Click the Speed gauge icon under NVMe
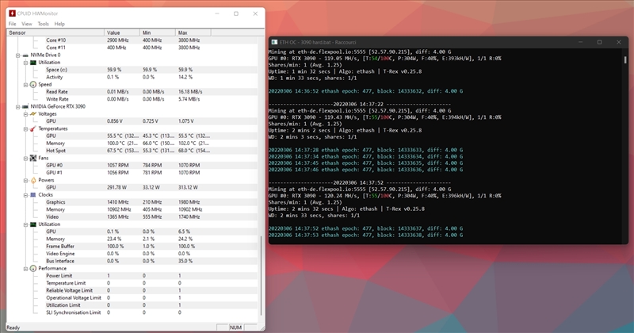The width and height of the screenshot is (634, 333). [x=33, y=85]
